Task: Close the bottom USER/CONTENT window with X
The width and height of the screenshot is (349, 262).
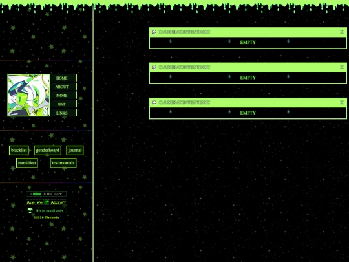Action: (x=342, y=102)
